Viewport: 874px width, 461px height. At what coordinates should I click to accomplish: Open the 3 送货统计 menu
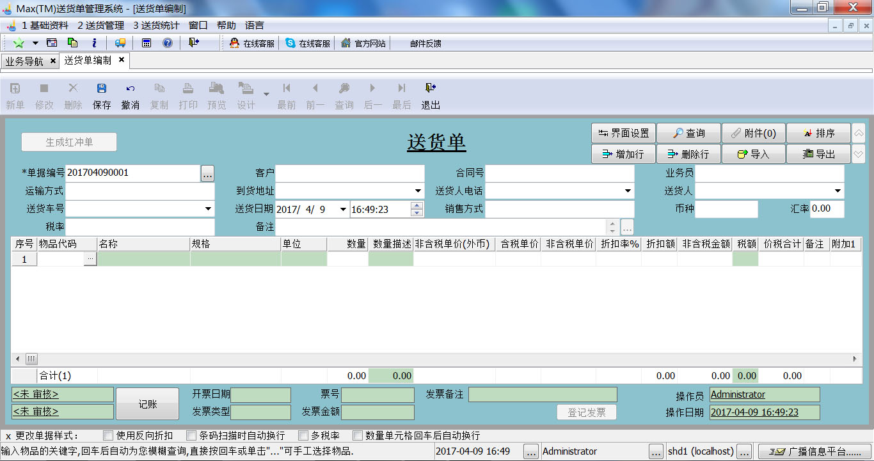(x=157, y=26)
